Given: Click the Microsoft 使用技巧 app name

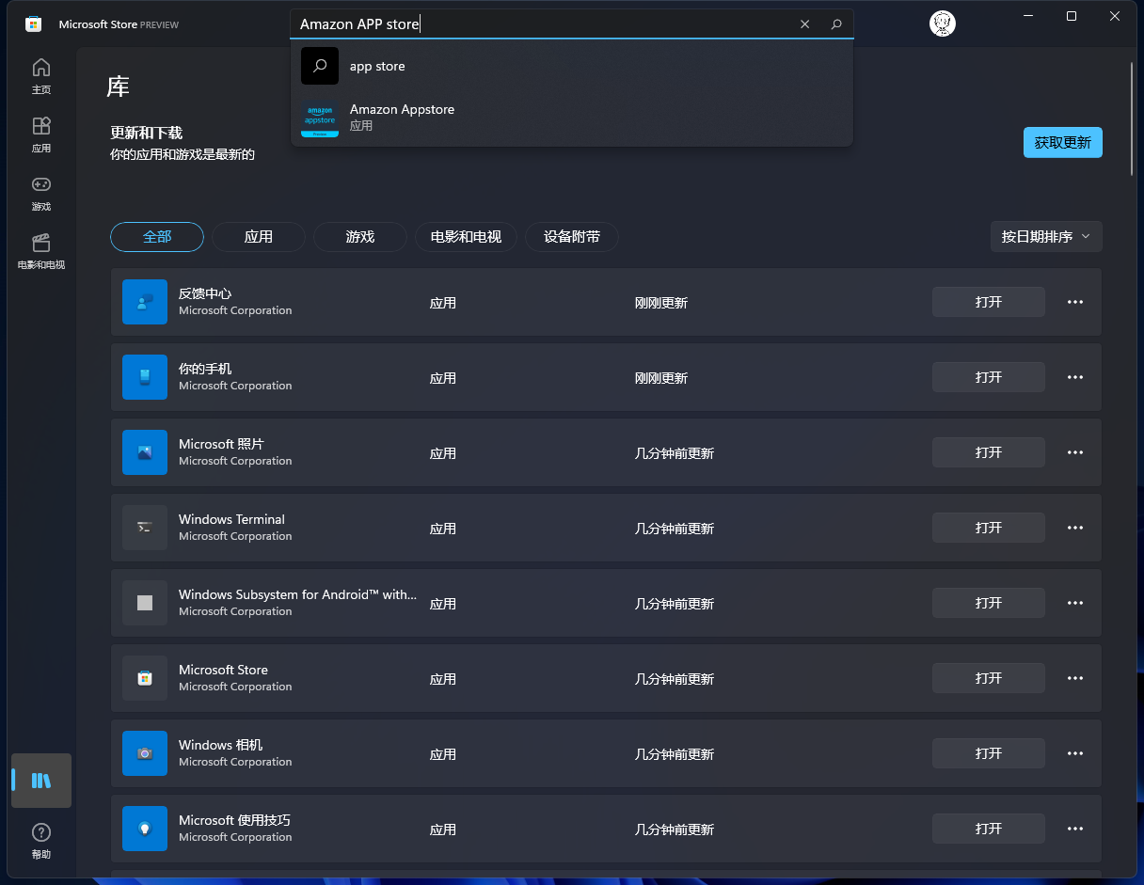Looking at the screenshot, I should [234, 820].
